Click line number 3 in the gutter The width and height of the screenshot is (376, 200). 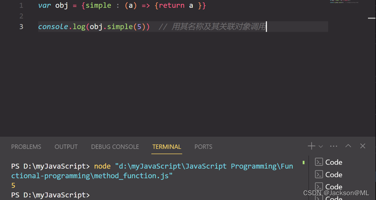[x=21, y=27]
